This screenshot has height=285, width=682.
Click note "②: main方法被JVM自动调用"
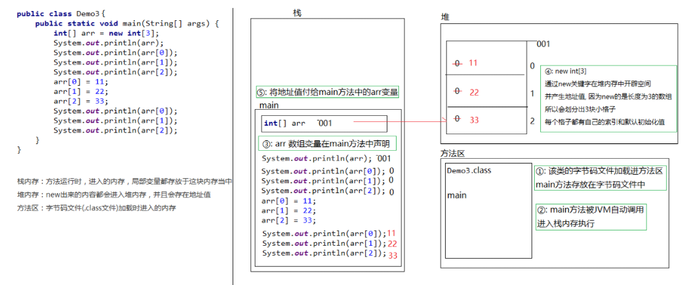tap(591, 210)
